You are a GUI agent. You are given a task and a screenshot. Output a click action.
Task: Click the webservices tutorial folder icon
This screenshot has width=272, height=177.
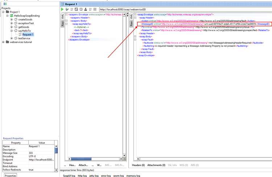pos(7,42)
